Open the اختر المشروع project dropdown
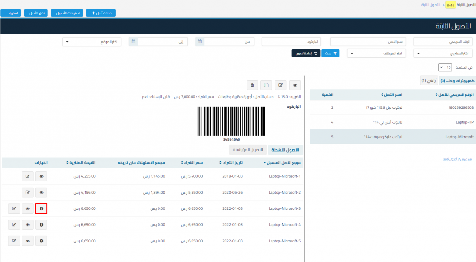The width and height of the screenshot is (476, 262). click(x=443, y=54)
